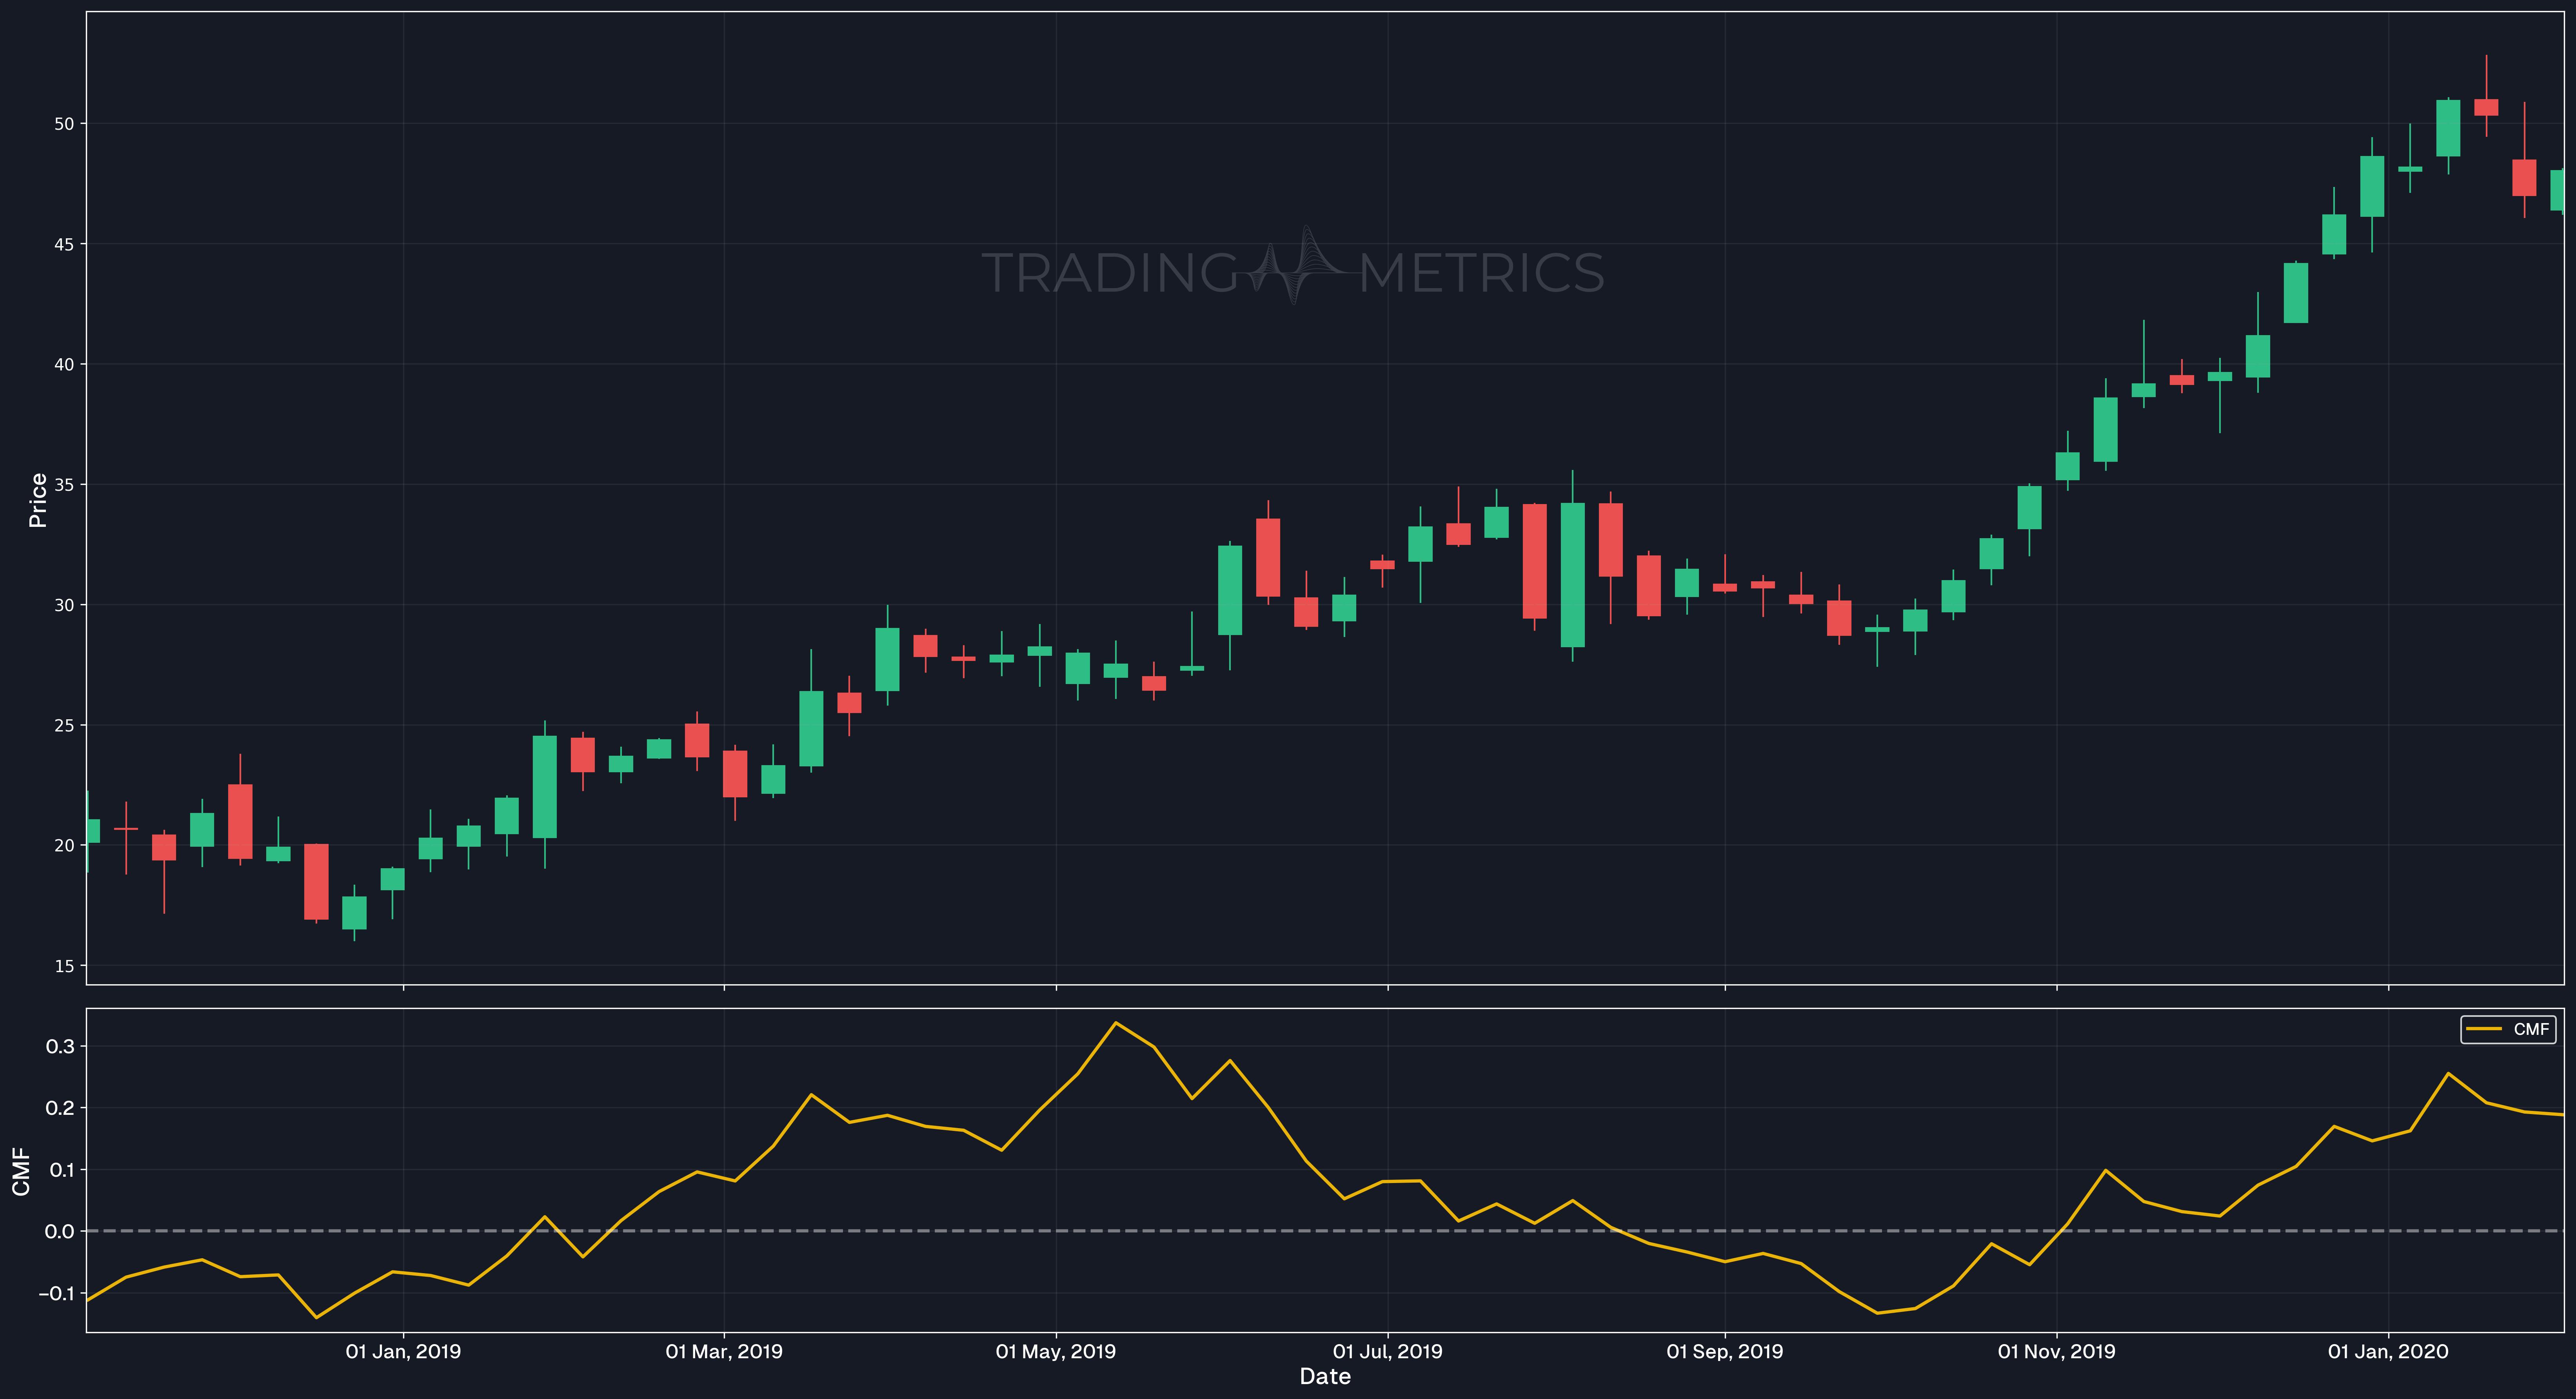Click the highest red candle near January 2020
This screenshot has height=1399, width=2576.
click(x=2486, y=107)
